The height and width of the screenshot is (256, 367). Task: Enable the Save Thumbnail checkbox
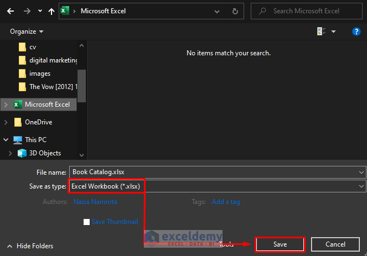tap(86, 222)
